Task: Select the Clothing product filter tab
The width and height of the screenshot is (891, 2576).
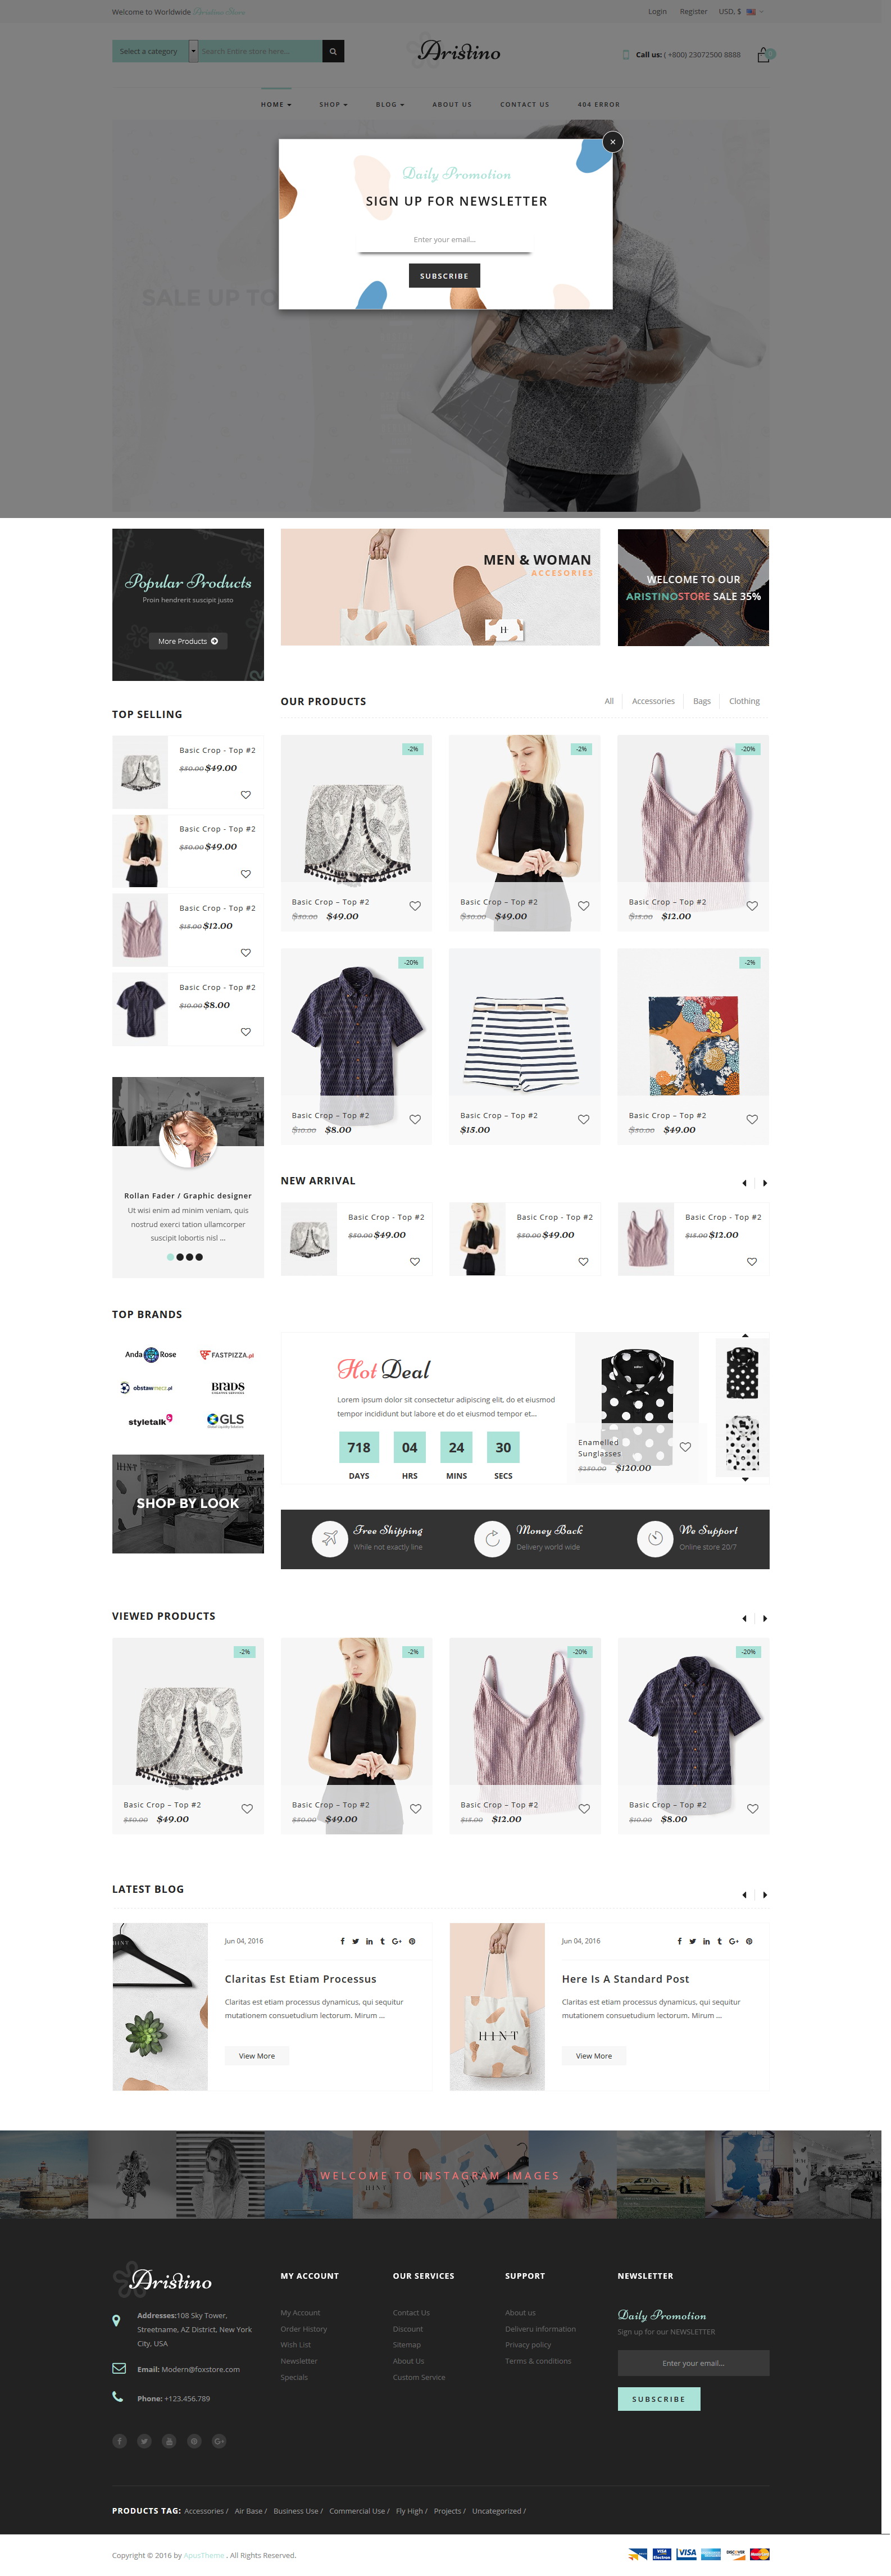Action: (x=744, y=701)
